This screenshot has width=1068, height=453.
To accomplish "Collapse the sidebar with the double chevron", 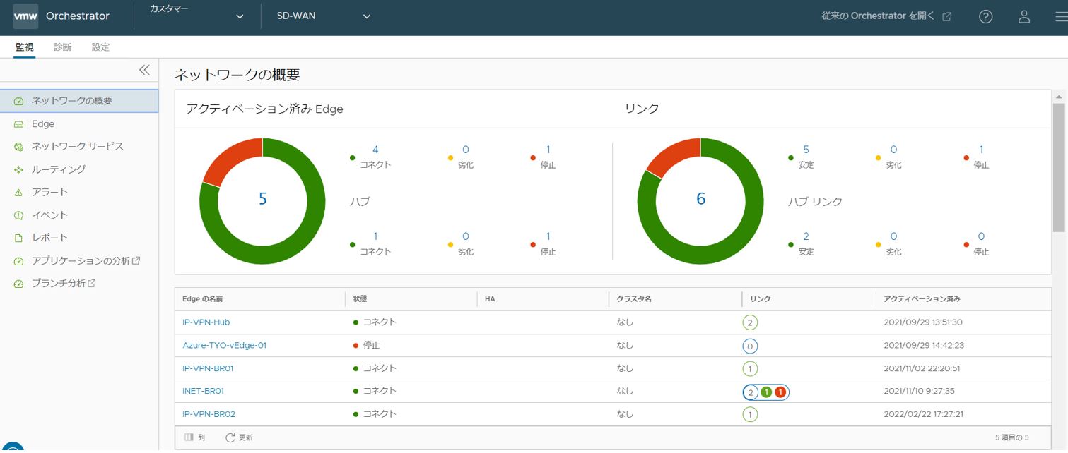I will [x=144, y=70].
